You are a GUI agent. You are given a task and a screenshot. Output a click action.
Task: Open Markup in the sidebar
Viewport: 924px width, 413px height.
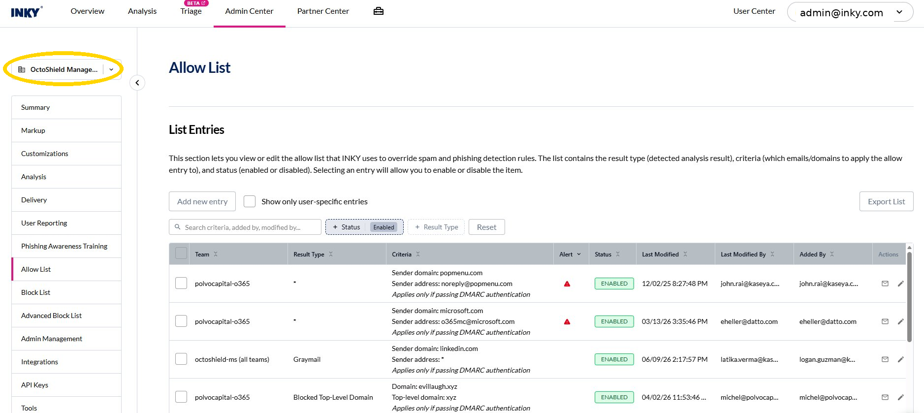66,130
